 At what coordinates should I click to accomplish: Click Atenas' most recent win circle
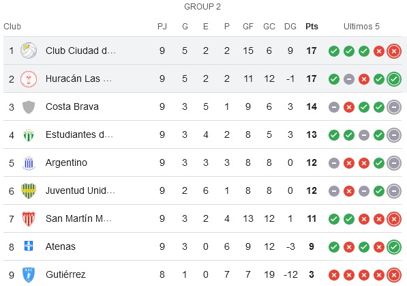pos(394,247)
